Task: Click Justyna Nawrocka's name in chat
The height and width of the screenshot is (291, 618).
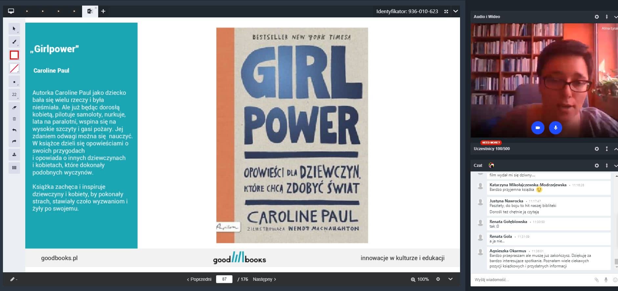Action: (506, 201)
